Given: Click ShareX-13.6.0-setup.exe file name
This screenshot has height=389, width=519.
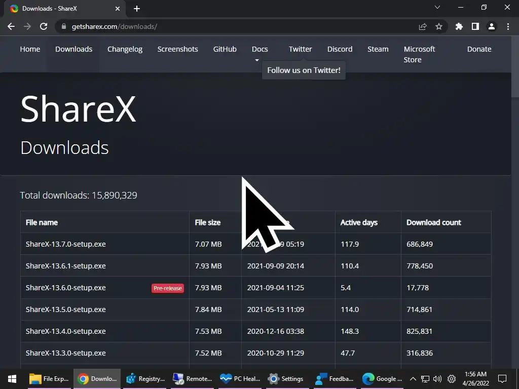Looking at the screenshot, I should pyautogui.click(x=65, y=288).
